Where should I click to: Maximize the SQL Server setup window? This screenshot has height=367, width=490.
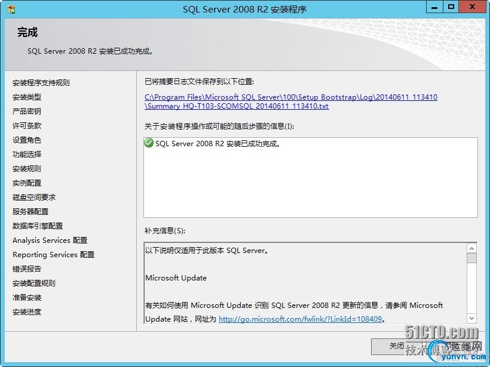451,7
